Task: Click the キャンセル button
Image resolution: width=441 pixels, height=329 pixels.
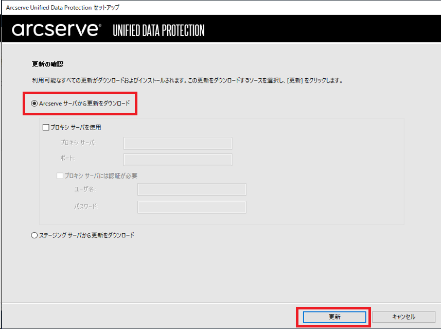Action: 403,317
